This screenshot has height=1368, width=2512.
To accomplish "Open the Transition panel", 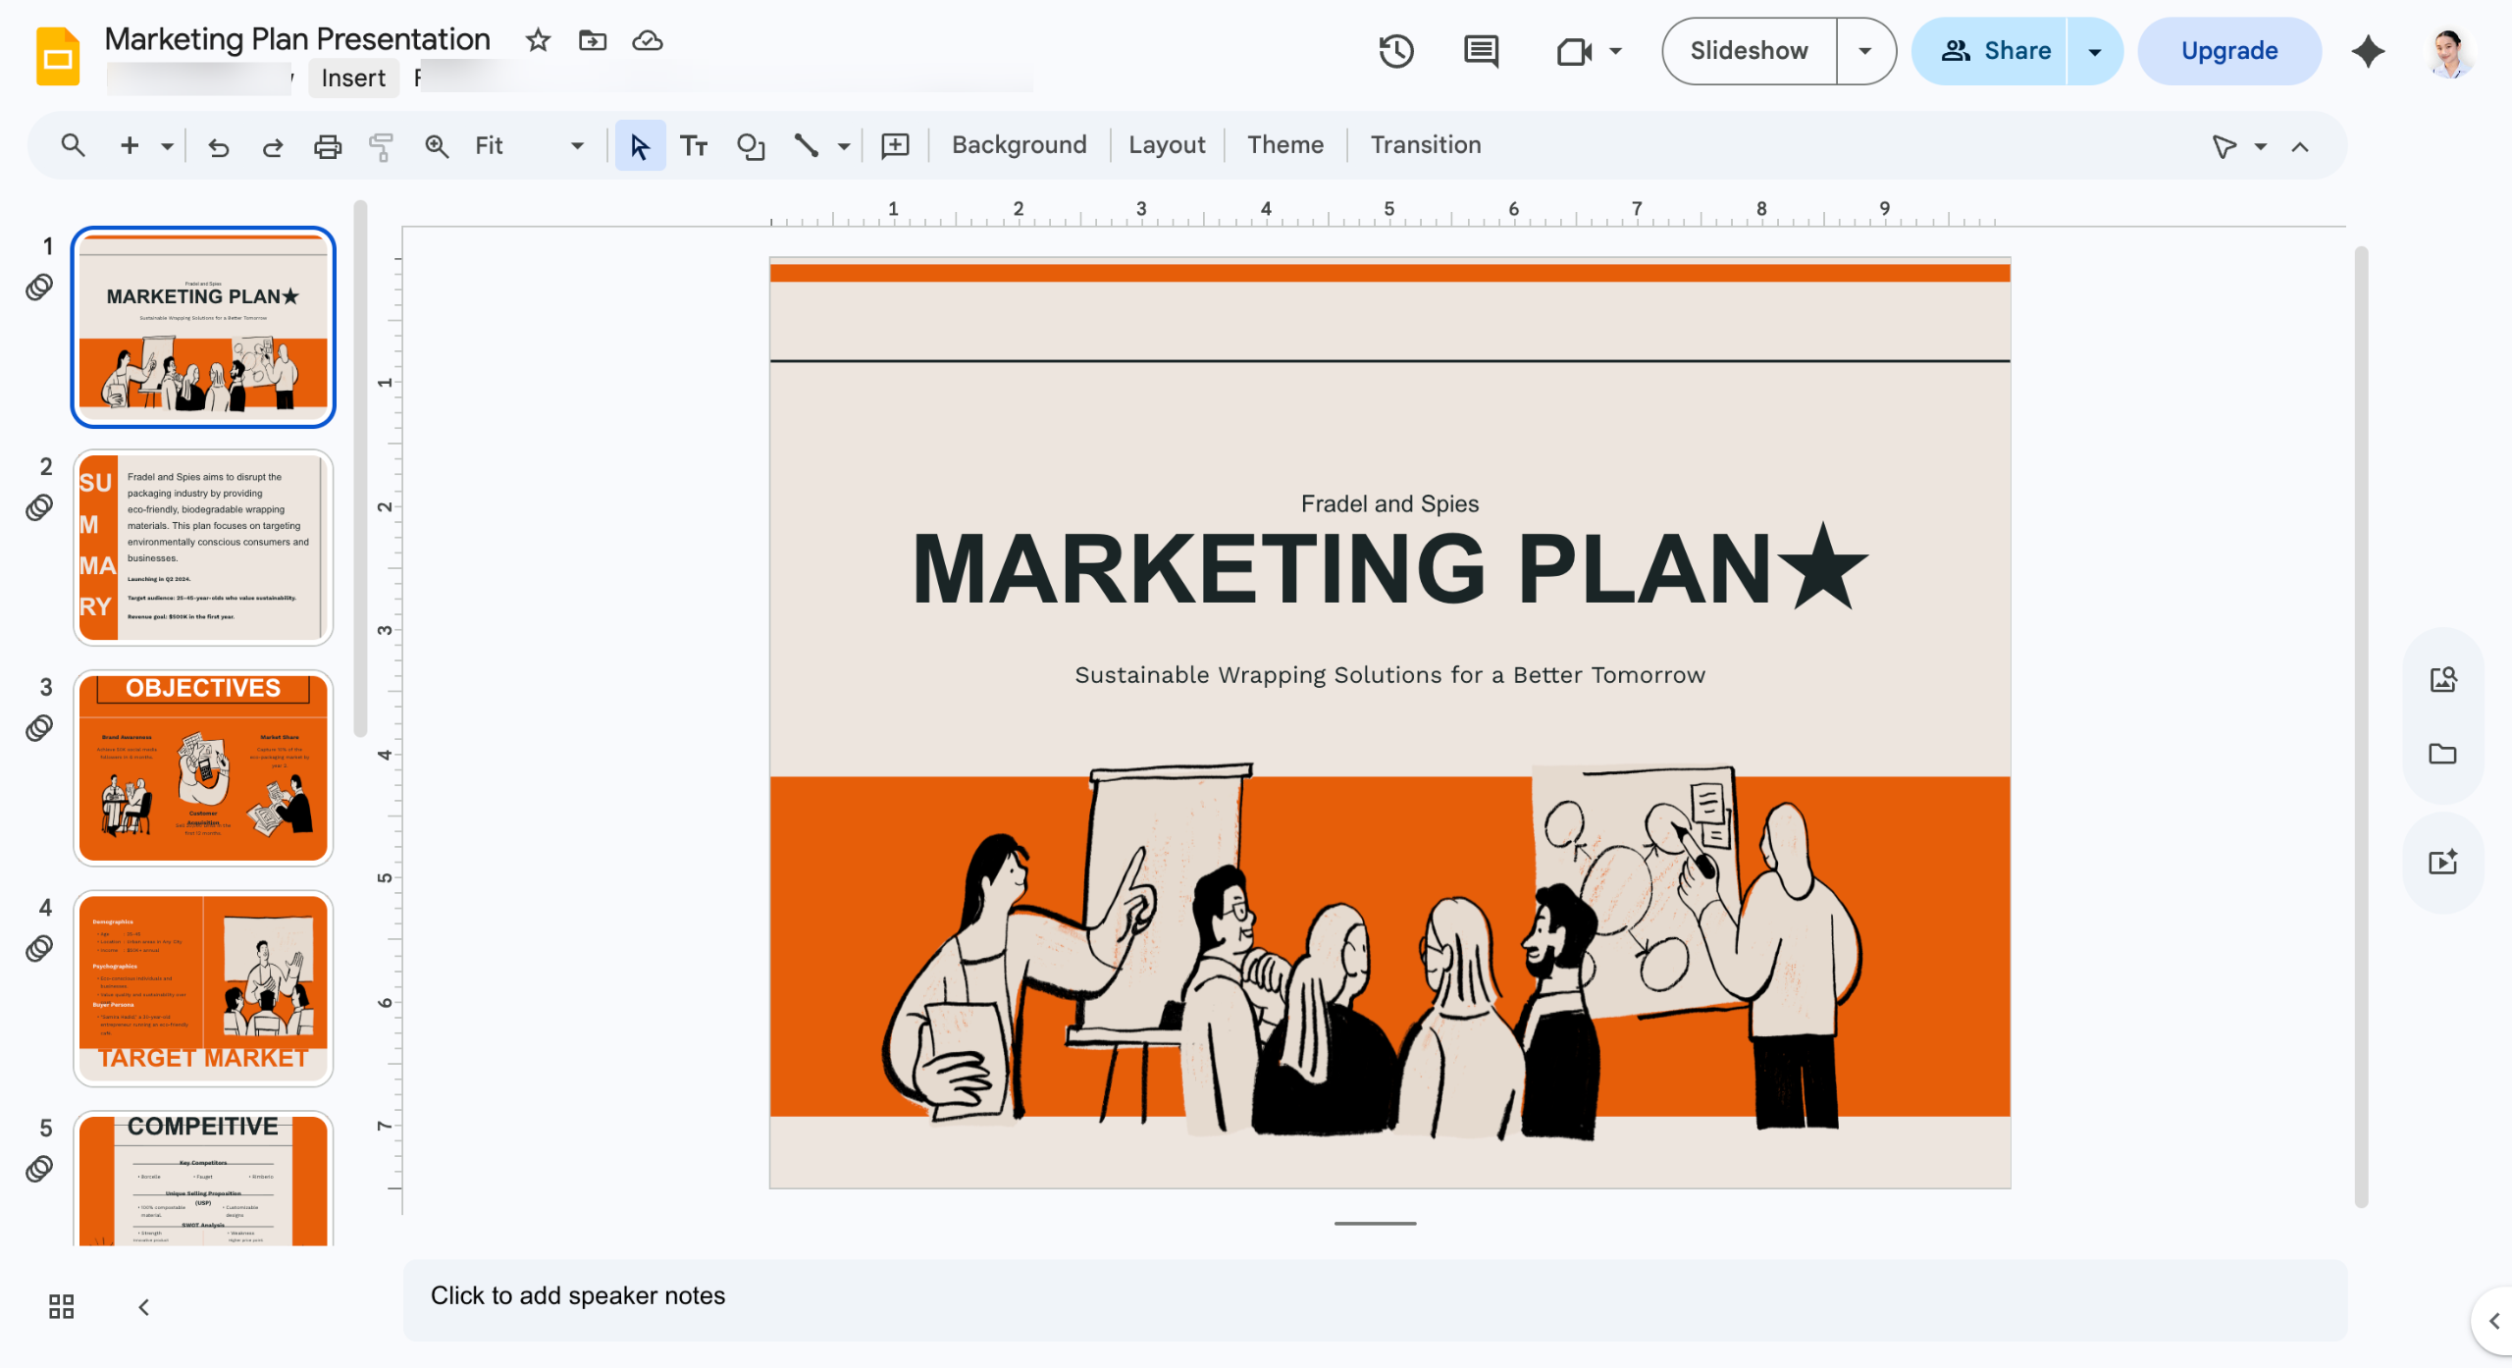I will click(1425, 145).
